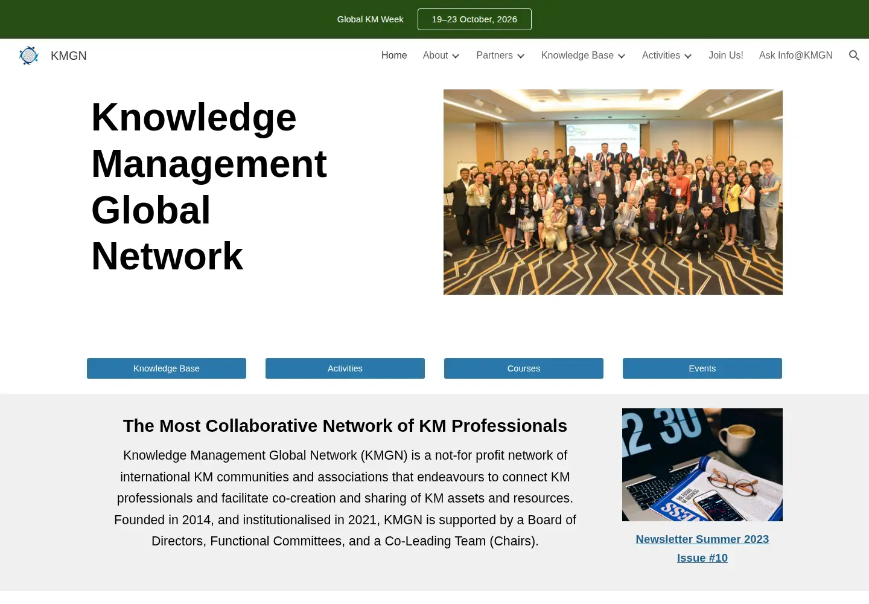
Task: Click the KMGN site title text
Action: pos(69,56)
